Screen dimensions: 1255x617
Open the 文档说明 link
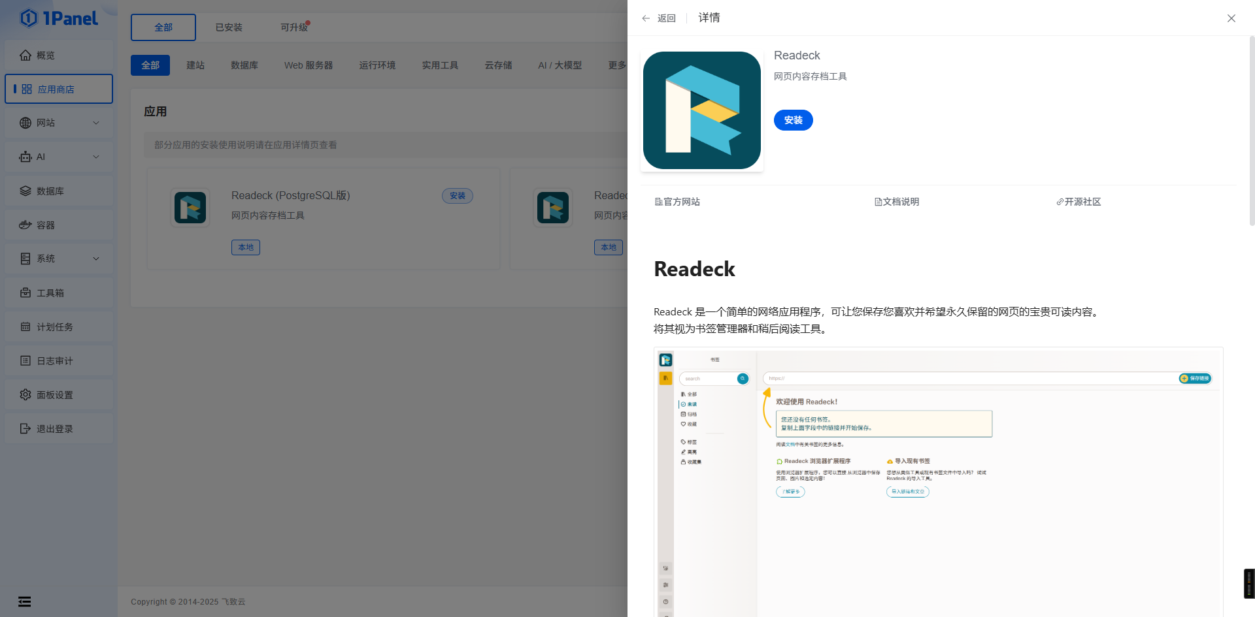pyautogui.click(x=901, y=202)
